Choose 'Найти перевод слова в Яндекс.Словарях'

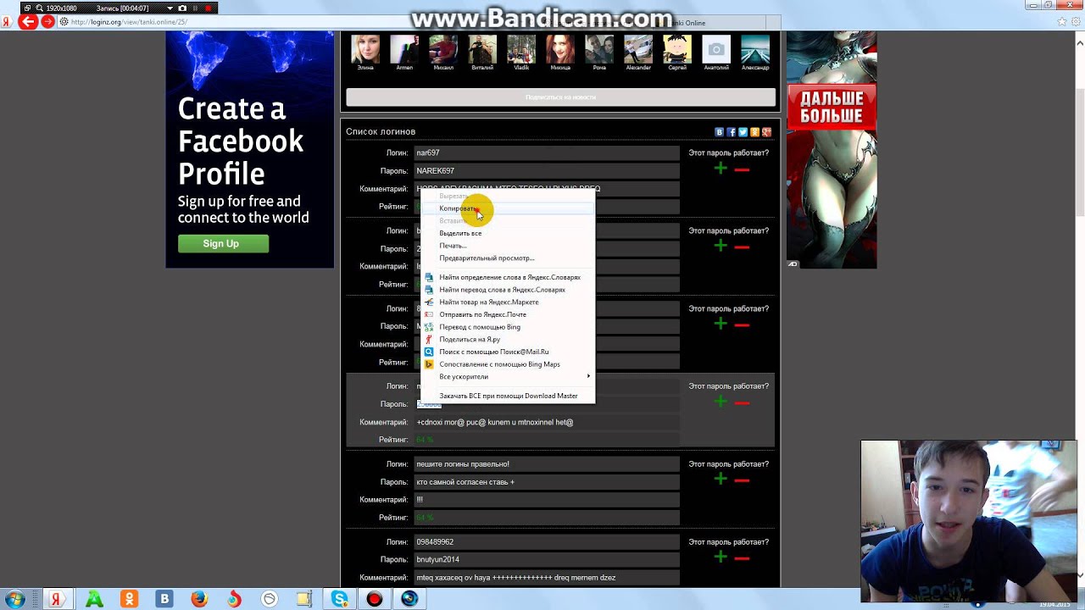pyautogui.click(x=509, y=290)
